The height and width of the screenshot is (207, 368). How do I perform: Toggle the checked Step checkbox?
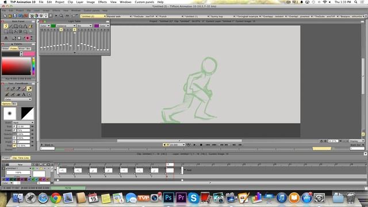(x=14, y=145)
